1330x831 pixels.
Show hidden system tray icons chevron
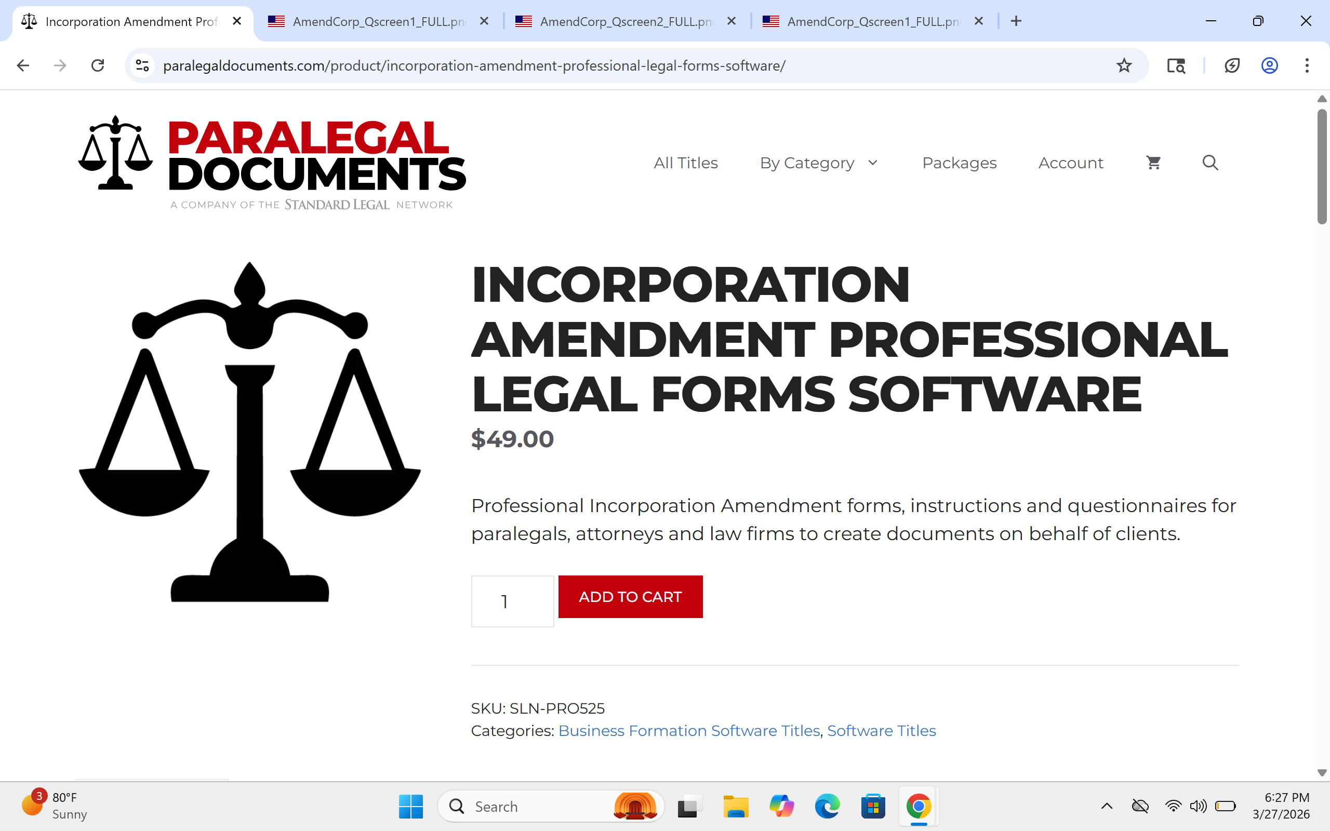1107,806
